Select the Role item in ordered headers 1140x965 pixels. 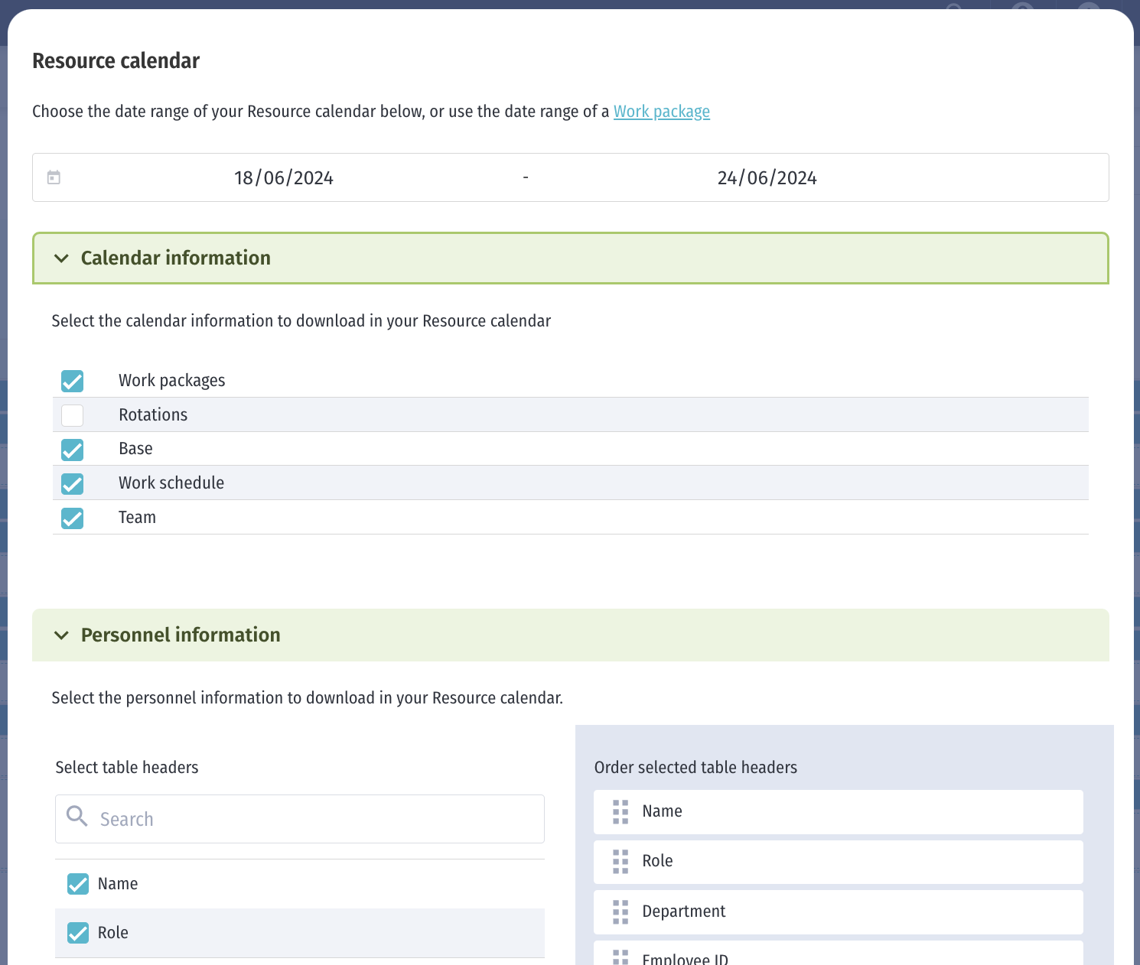click(839, 862)
